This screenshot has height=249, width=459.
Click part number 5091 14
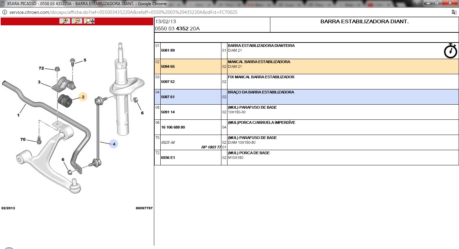(x=168, y=112)
